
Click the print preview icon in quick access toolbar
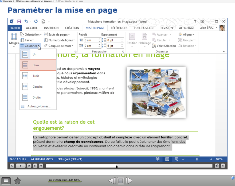coord(43,21)
